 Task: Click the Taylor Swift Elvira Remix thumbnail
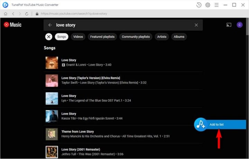(x=52, y=80)
